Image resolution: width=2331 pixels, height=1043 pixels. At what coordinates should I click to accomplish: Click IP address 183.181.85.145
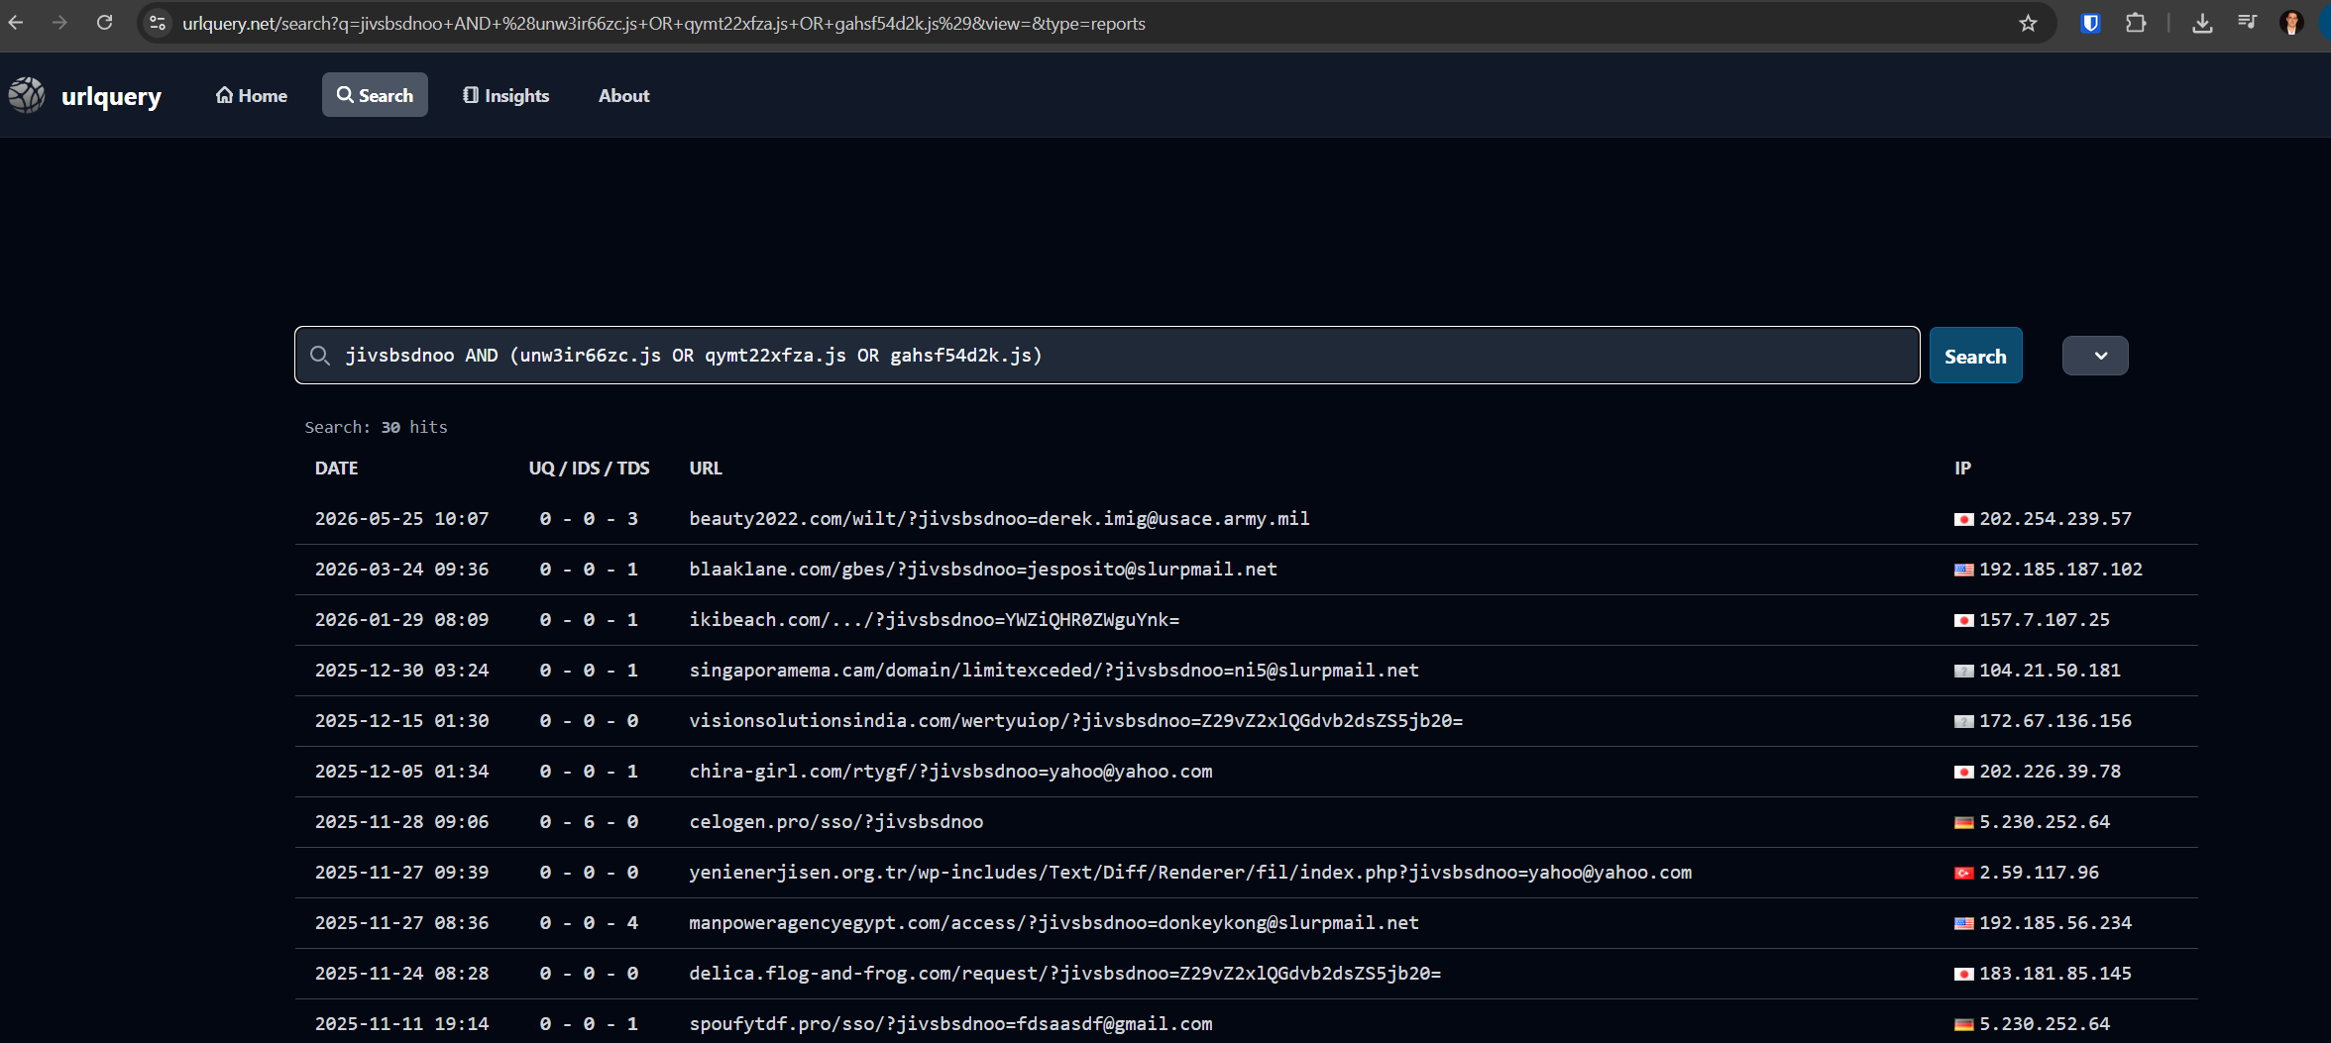pos(2055,973)
